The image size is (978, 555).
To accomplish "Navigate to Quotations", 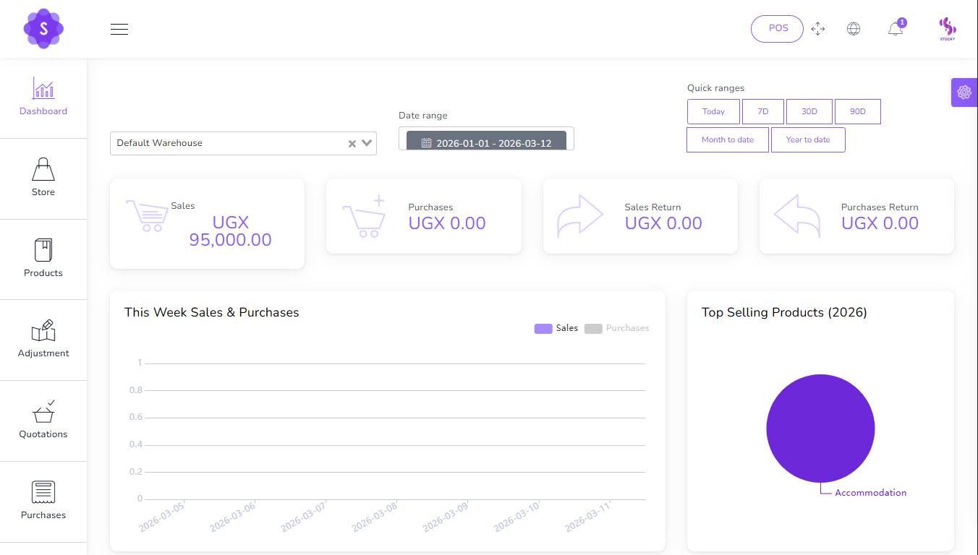I will pos(43,420).
